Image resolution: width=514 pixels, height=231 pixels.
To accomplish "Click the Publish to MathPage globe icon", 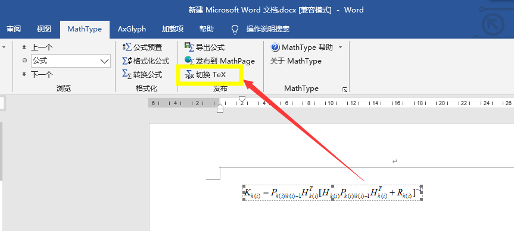I will pos(189,61).
